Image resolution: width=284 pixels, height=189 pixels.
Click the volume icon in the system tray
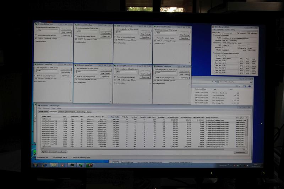point(248,166)
